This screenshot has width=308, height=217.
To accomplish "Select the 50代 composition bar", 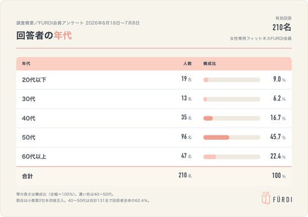I will point(232,137).
